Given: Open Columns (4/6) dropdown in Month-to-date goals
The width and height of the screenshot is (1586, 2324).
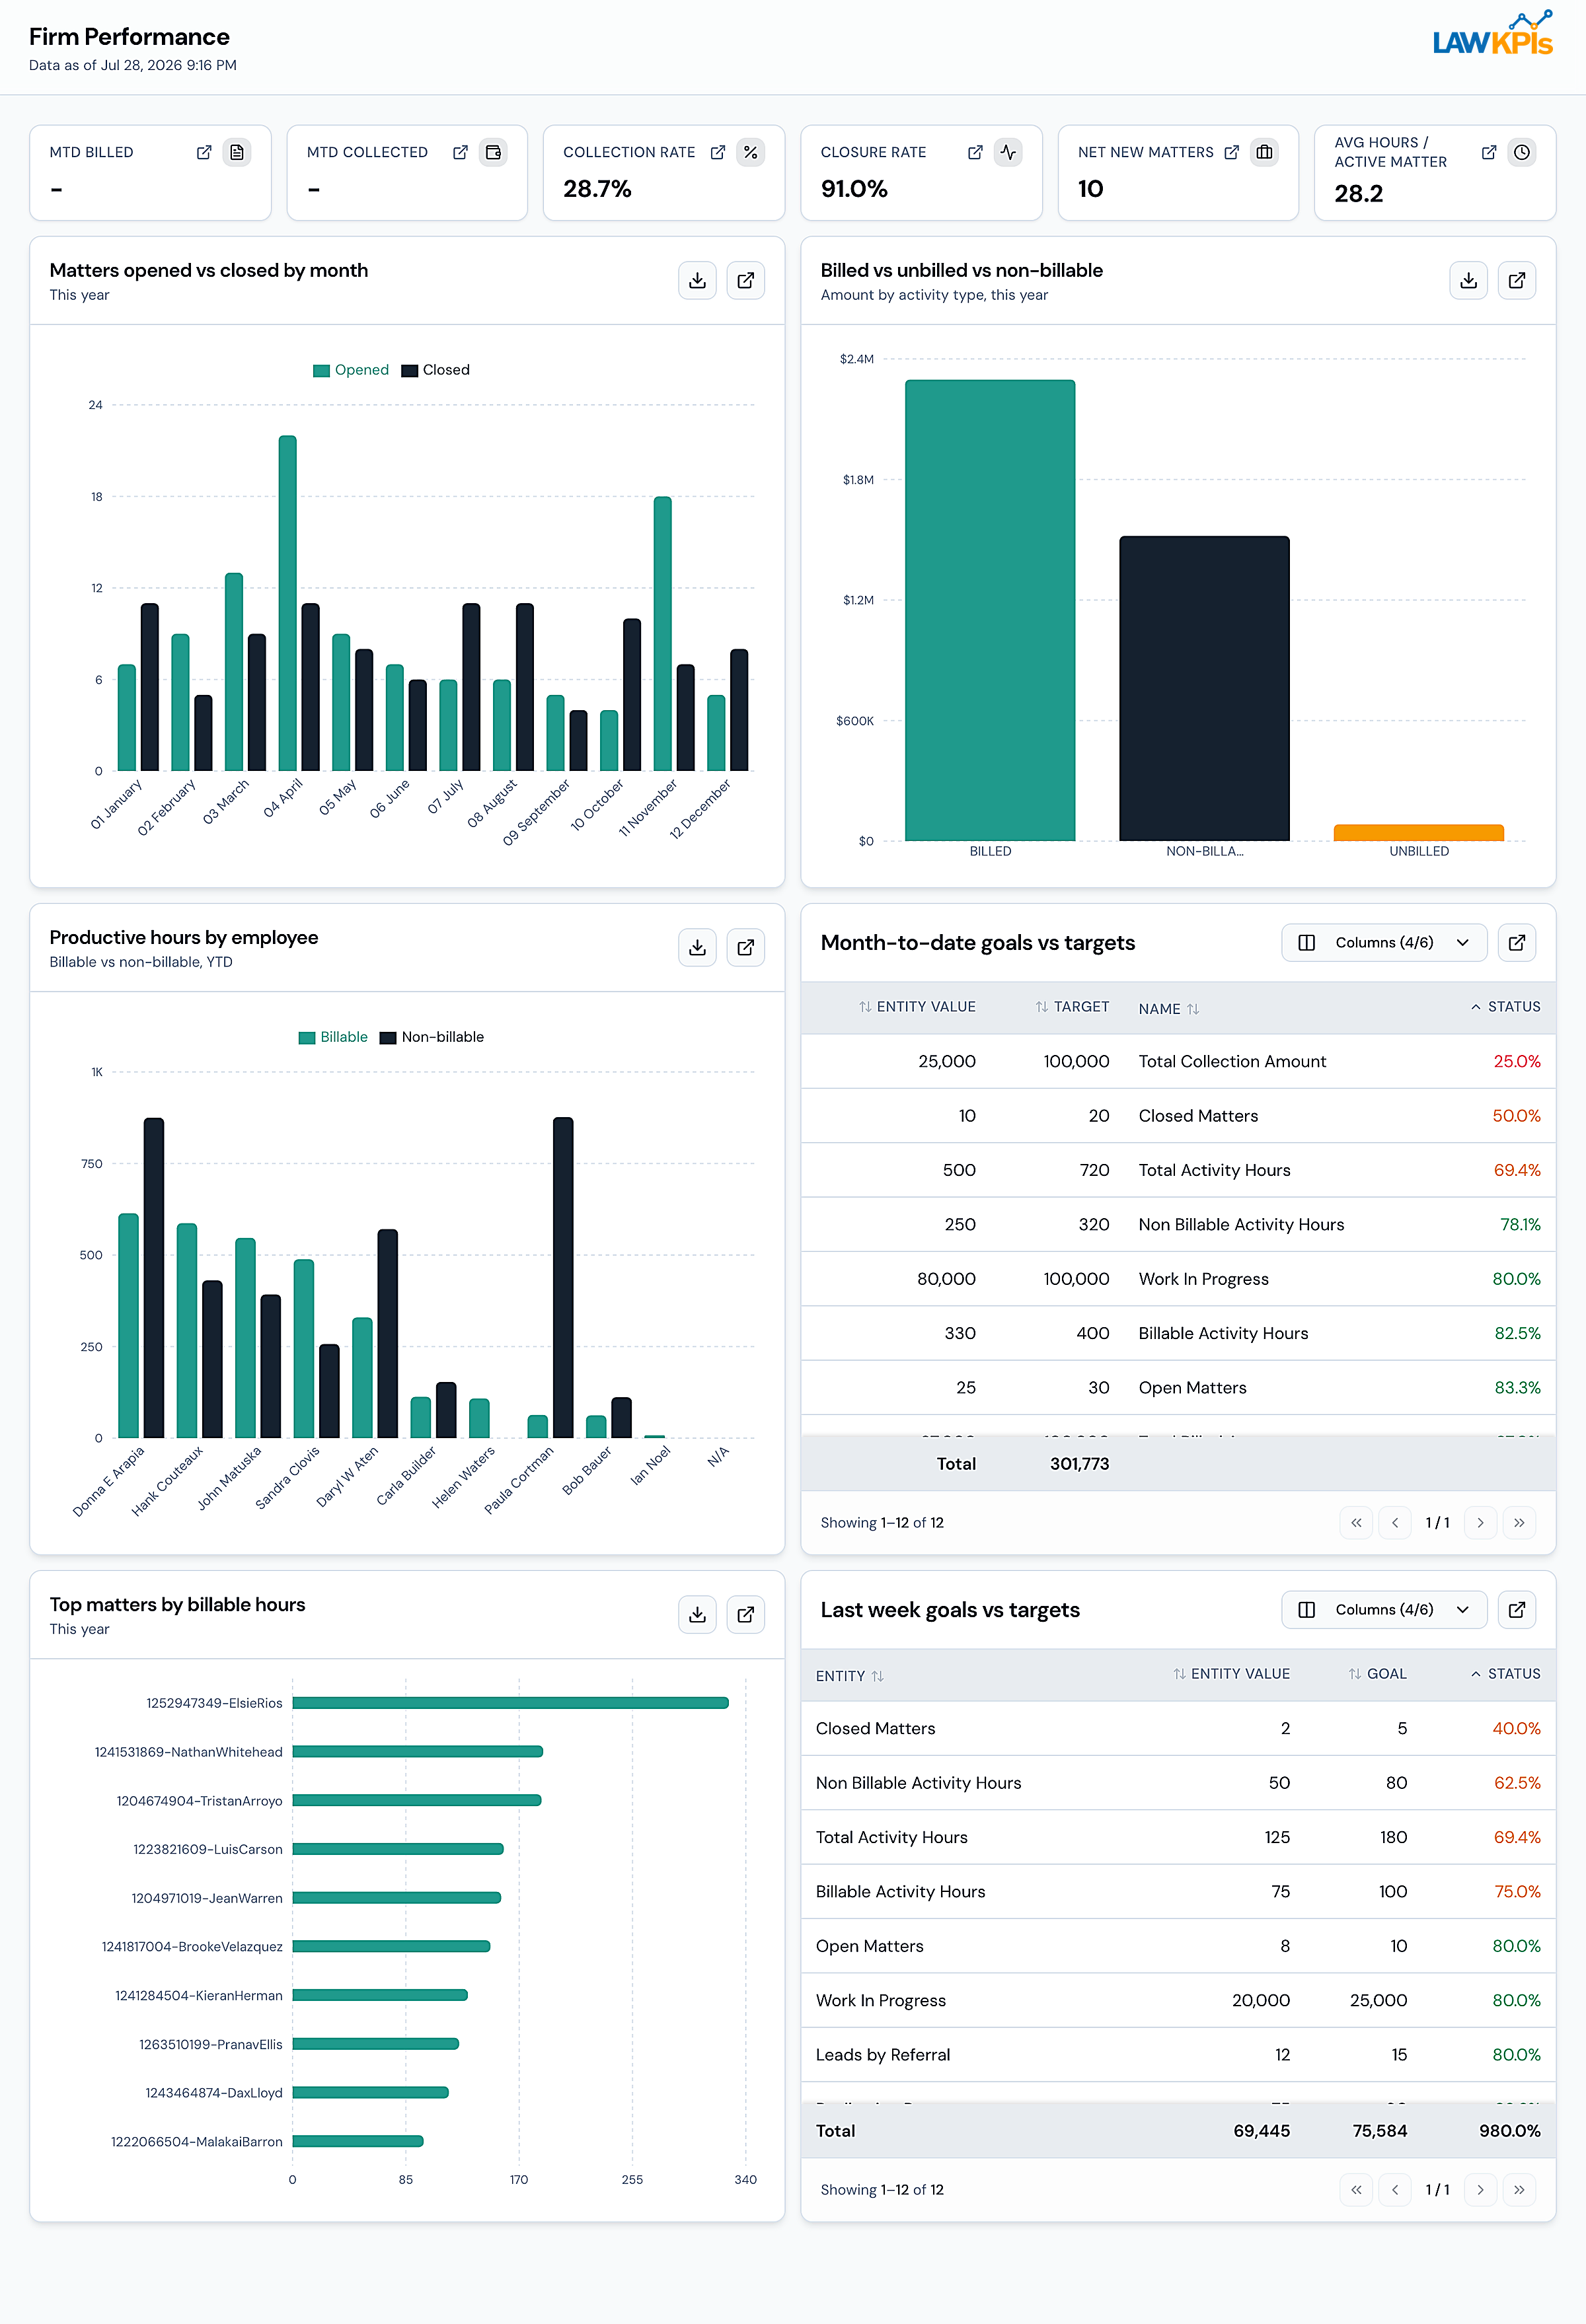Looking at the screenshot, I should coord(1384,942).
